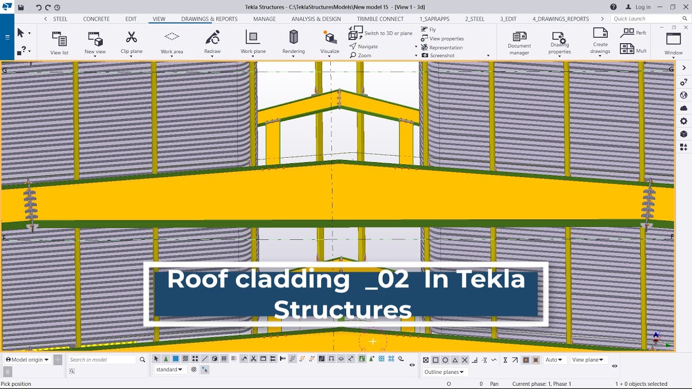Toggle Snap to intersection points X switch

pyautogui.click(x=465, y=360)
